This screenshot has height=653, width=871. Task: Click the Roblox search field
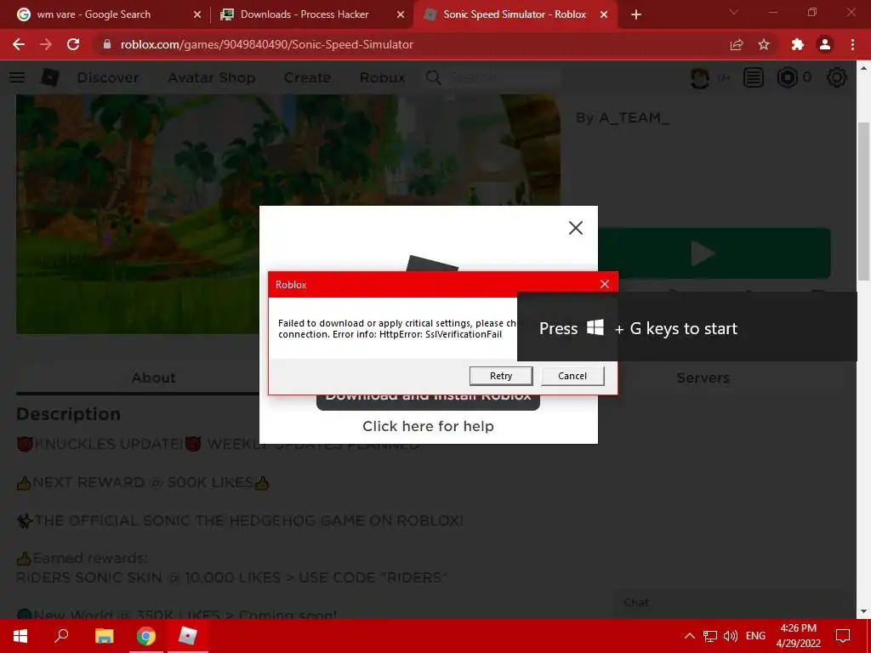point(492,77)
